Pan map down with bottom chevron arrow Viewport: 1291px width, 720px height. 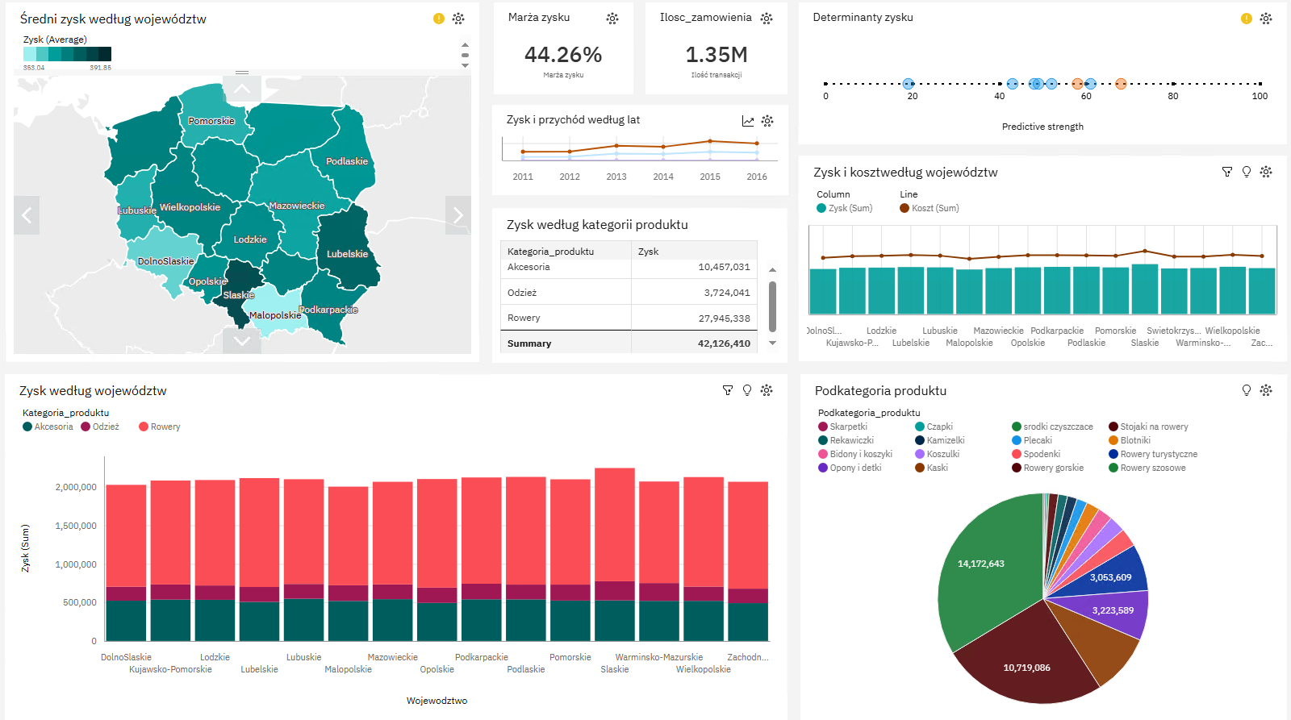pos(242,341)
